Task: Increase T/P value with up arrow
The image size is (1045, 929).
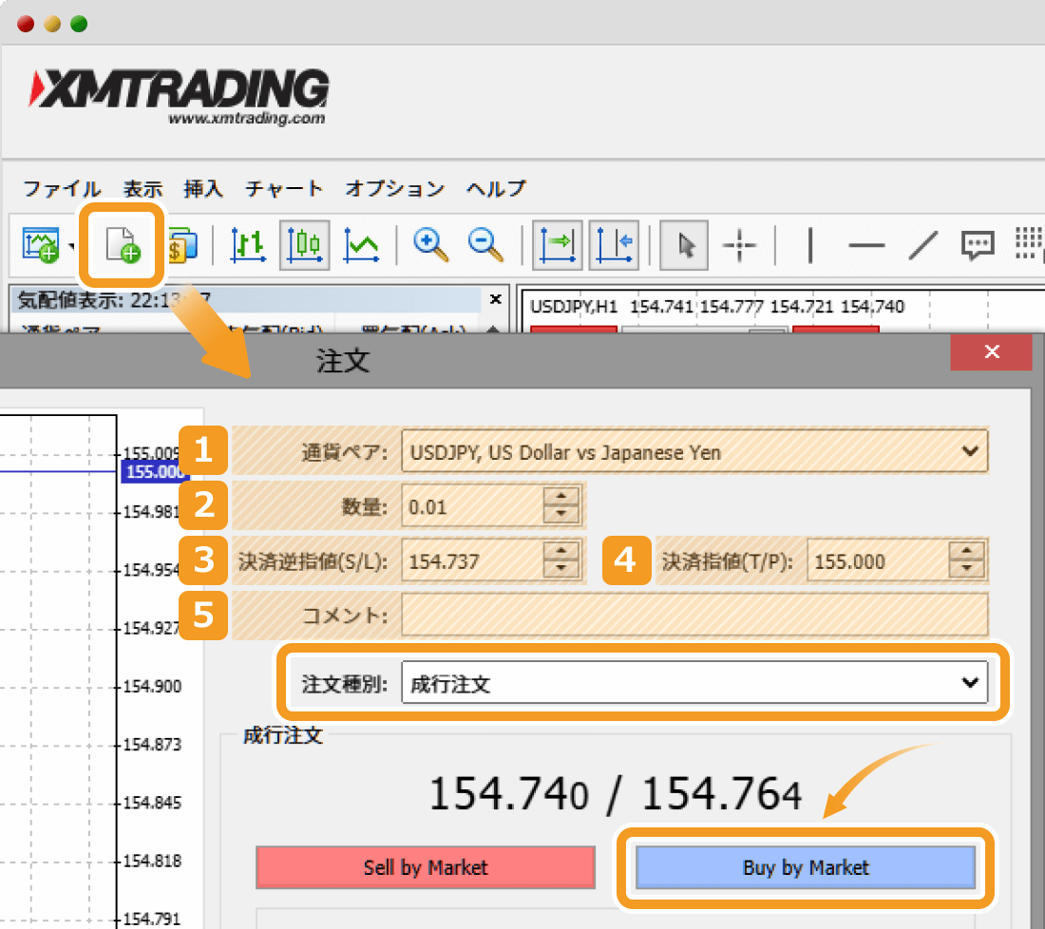Action: pos(967,551)
